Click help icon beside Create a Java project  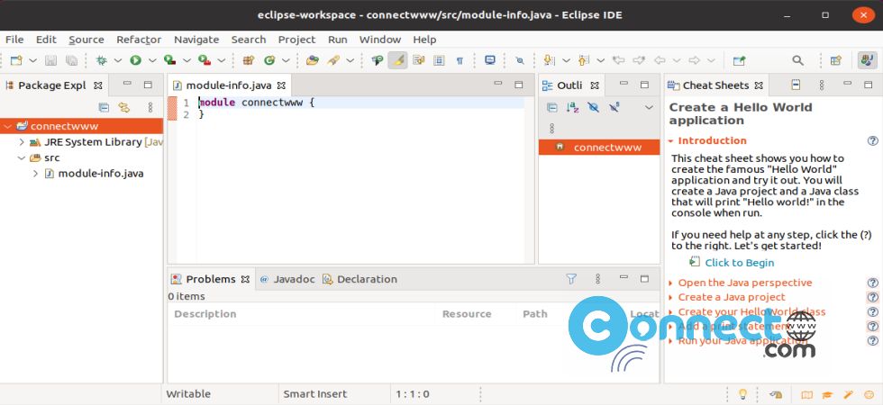pos(873,297)
